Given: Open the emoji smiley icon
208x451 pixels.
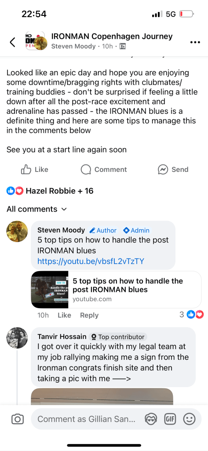Looking at the screenshot, I should click(x=189, y=419).
